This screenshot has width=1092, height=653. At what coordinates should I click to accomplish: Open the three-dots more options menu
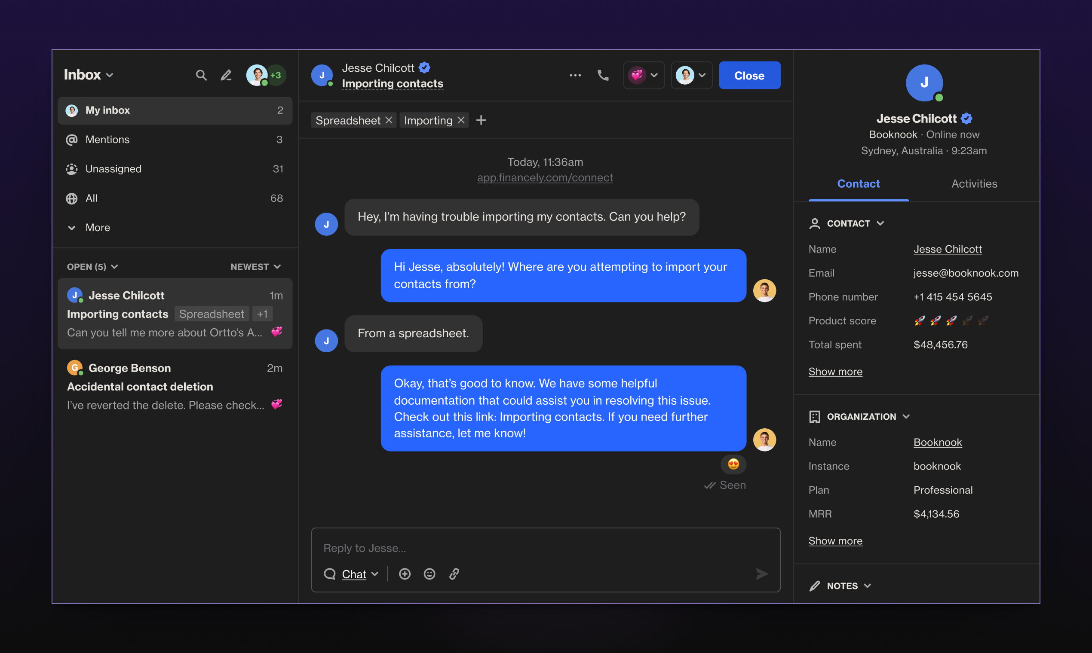[x=575, y=75]
